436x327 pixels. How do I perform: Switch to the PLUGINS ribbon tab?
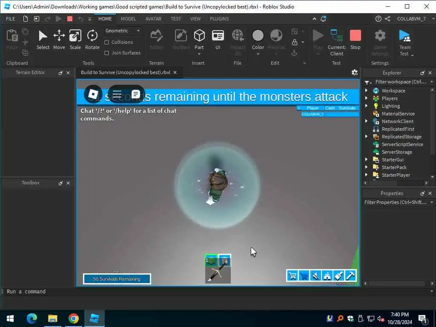(x=219, y=19)
